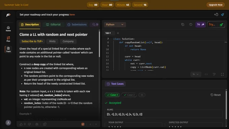229x129 pixels.
Task: Run code with the Try button
Action: [212, 25]
